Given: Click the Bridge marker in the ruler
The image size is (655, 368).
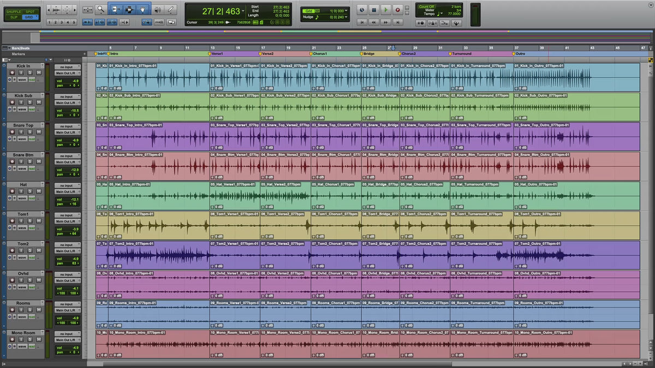Looking at the screenshot, I should pos(368,54).
